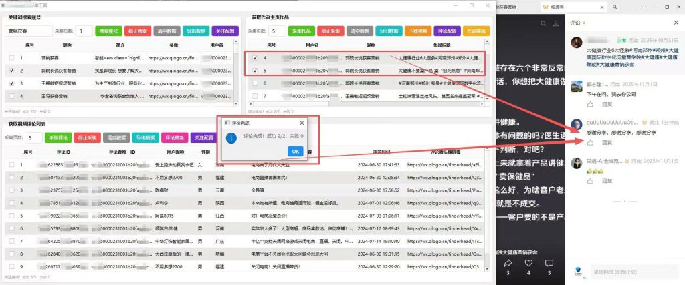This screenshot has height=285, width=685.
Task: Click the profile icon above the video
Action: coord(556,23)
